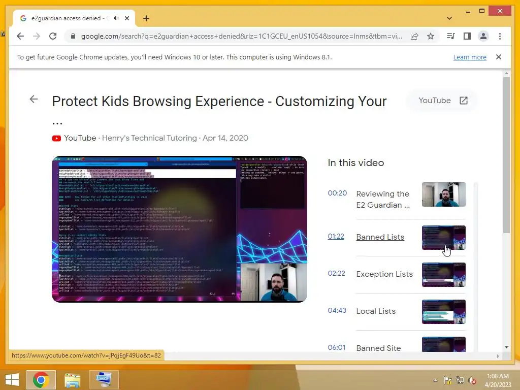The image size is (520, 390).
Task: Go back with Chrome's back arrow
Action: coord(20,36)
